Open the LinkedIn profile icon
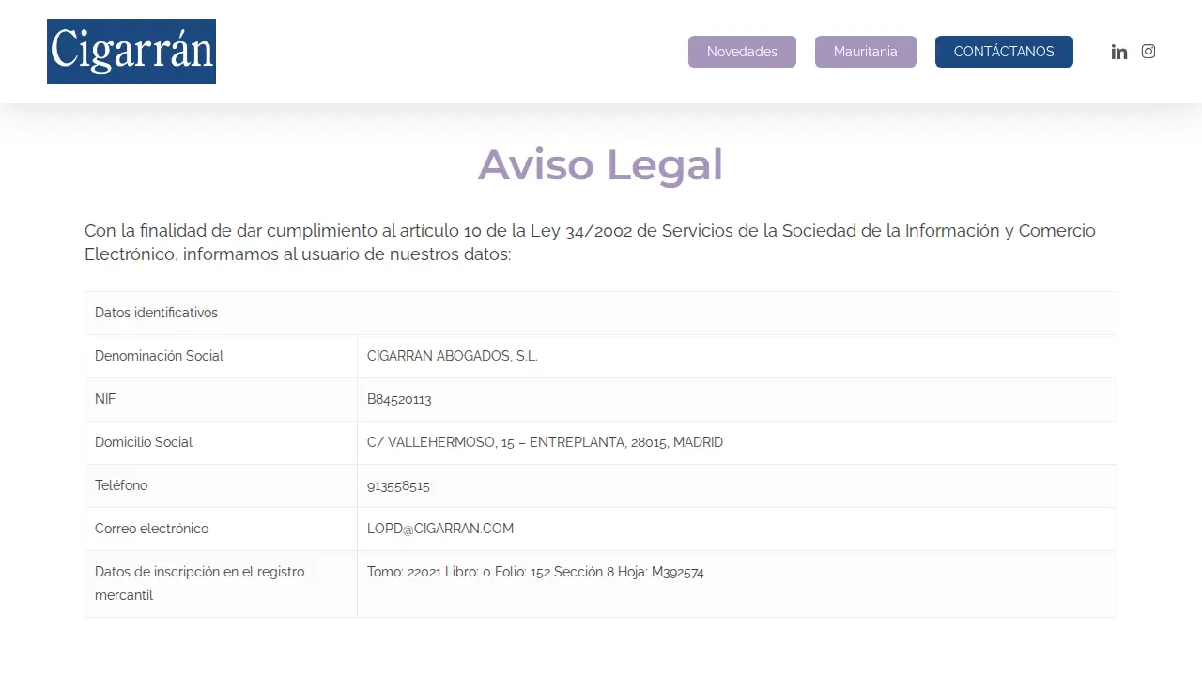 pos(1119,52)
